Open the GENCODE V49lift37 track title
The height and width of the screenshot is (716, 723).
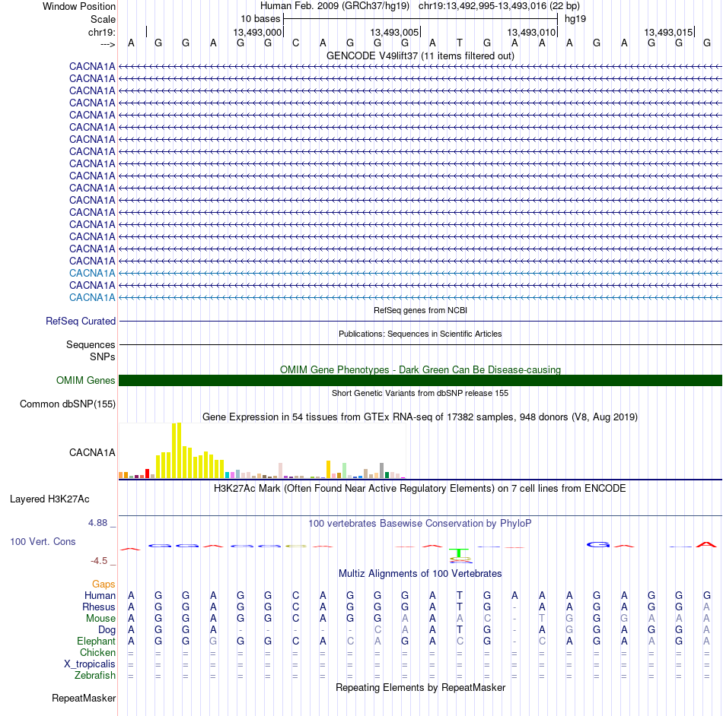420,55
